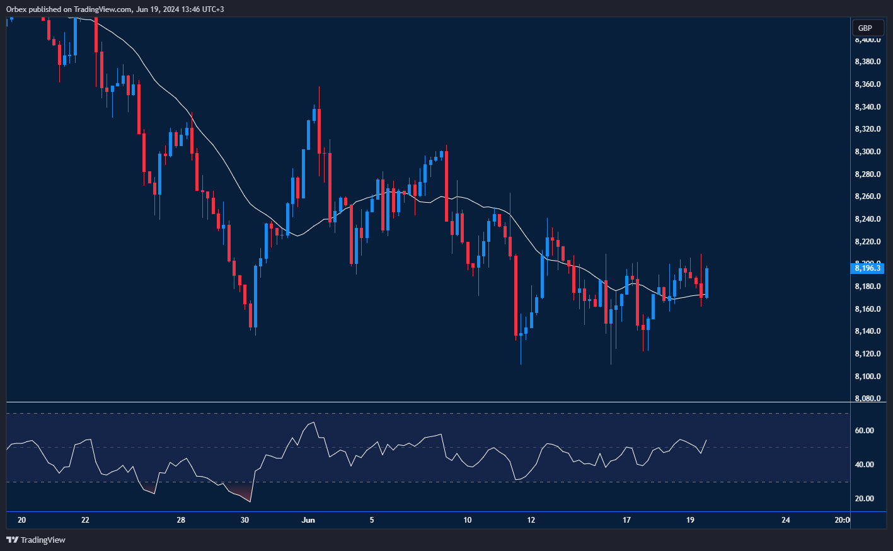Click the 20:0 time label at axis end

coord(841,520)
